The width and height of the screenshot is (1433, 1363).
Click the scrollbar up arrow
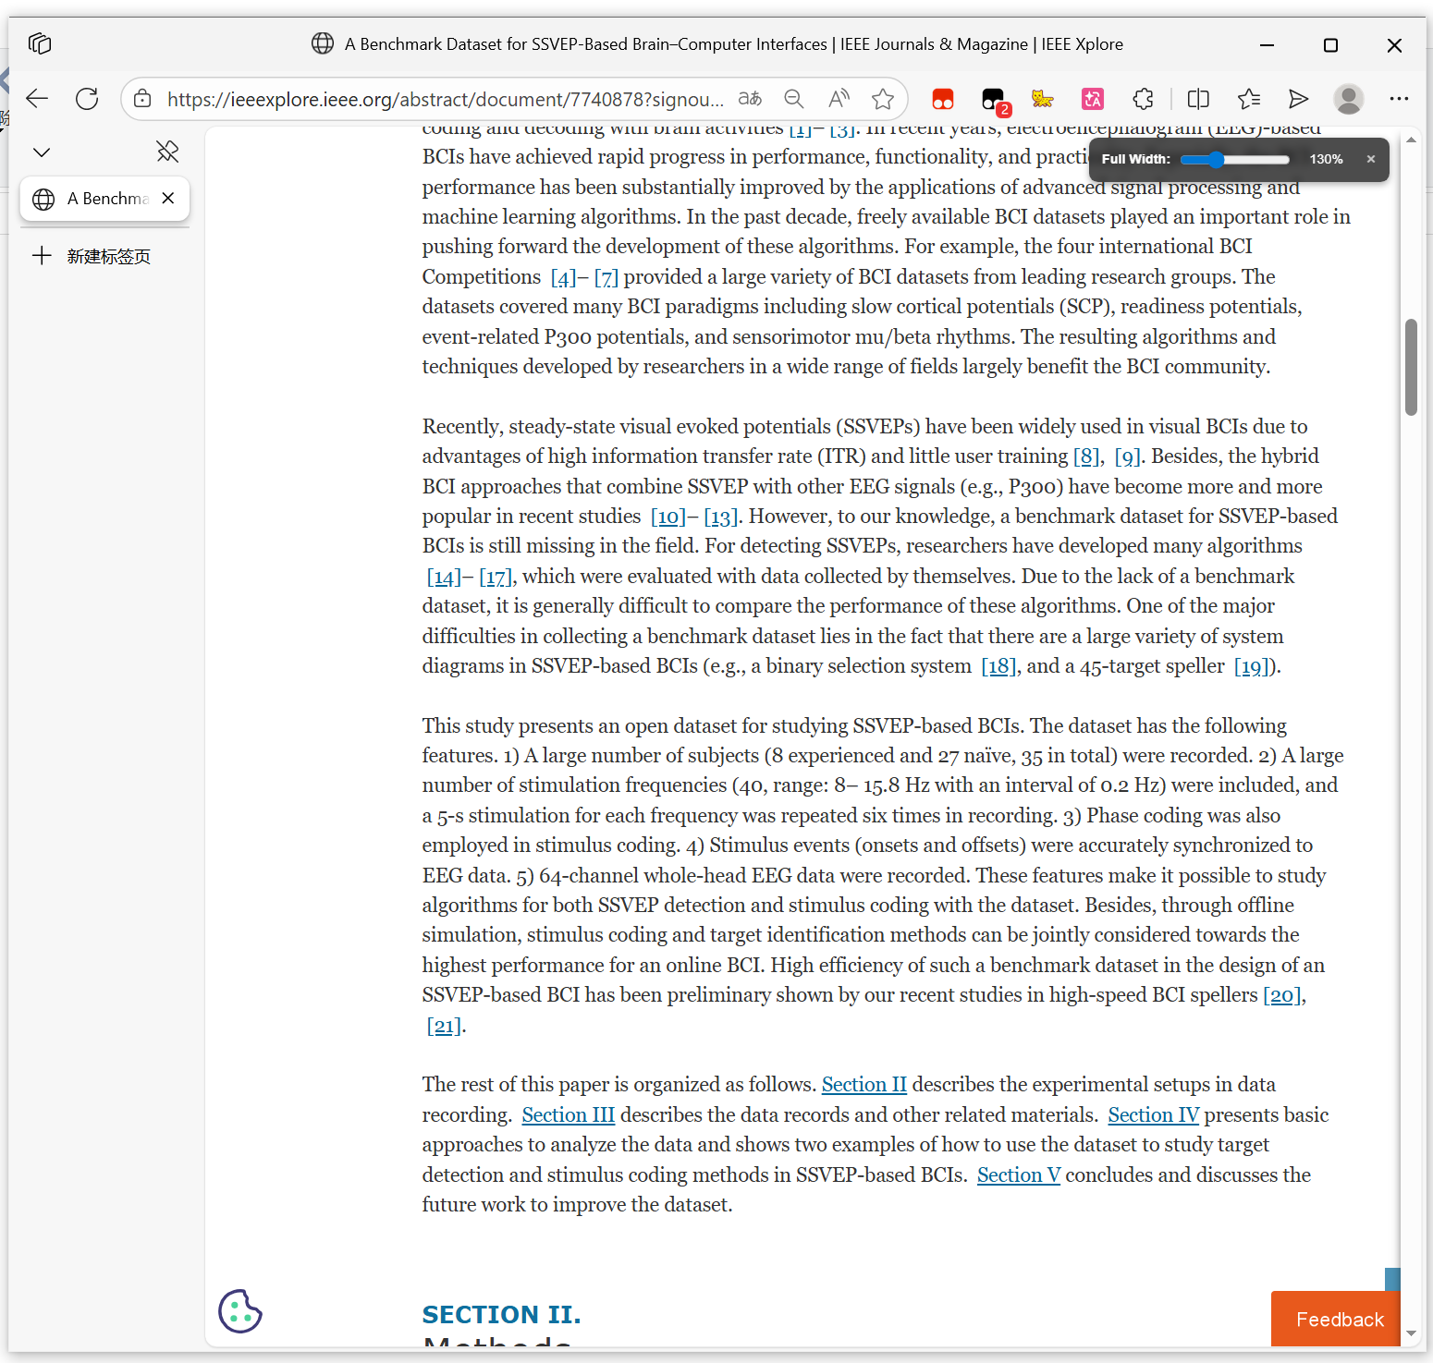click(1411, 140)
